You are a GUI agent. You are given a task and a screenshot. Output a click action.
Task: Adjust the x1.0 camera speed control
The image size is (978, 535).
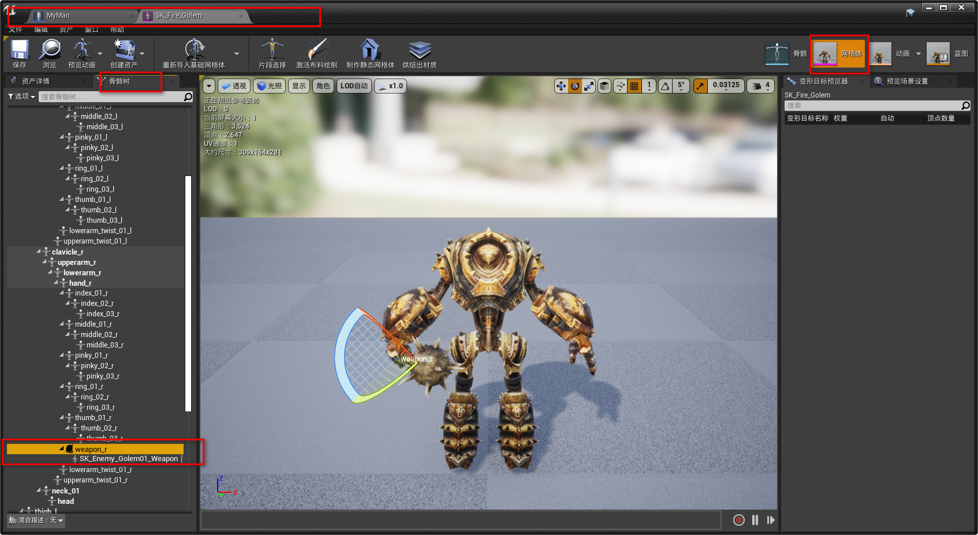(x=390, y=85)
